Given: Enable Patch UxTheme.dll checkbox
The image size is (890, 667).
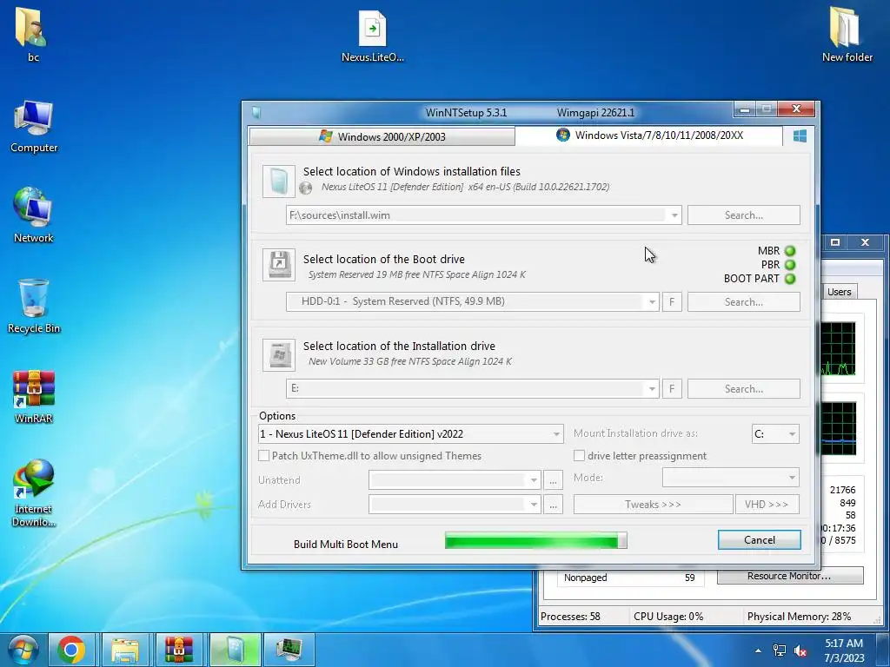Looking at the screenshot, I should click(x=264, y=456).
